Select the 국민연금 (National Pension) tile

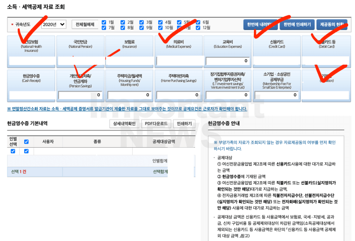coord(80,52)
